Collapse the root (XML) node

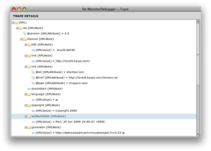[13, 23]
